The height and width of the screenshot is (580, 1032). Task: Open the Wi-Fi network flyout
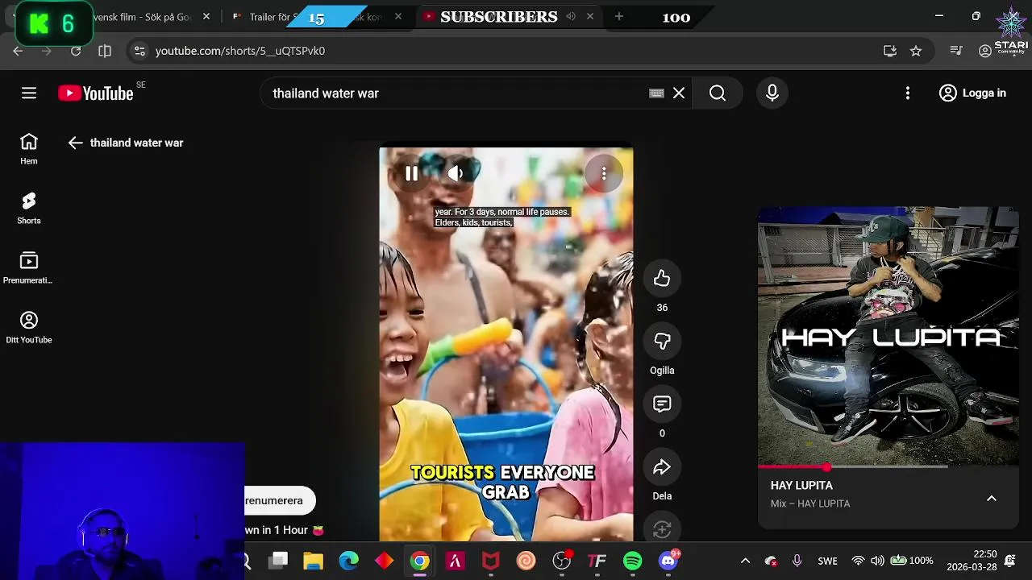[858, 561]
